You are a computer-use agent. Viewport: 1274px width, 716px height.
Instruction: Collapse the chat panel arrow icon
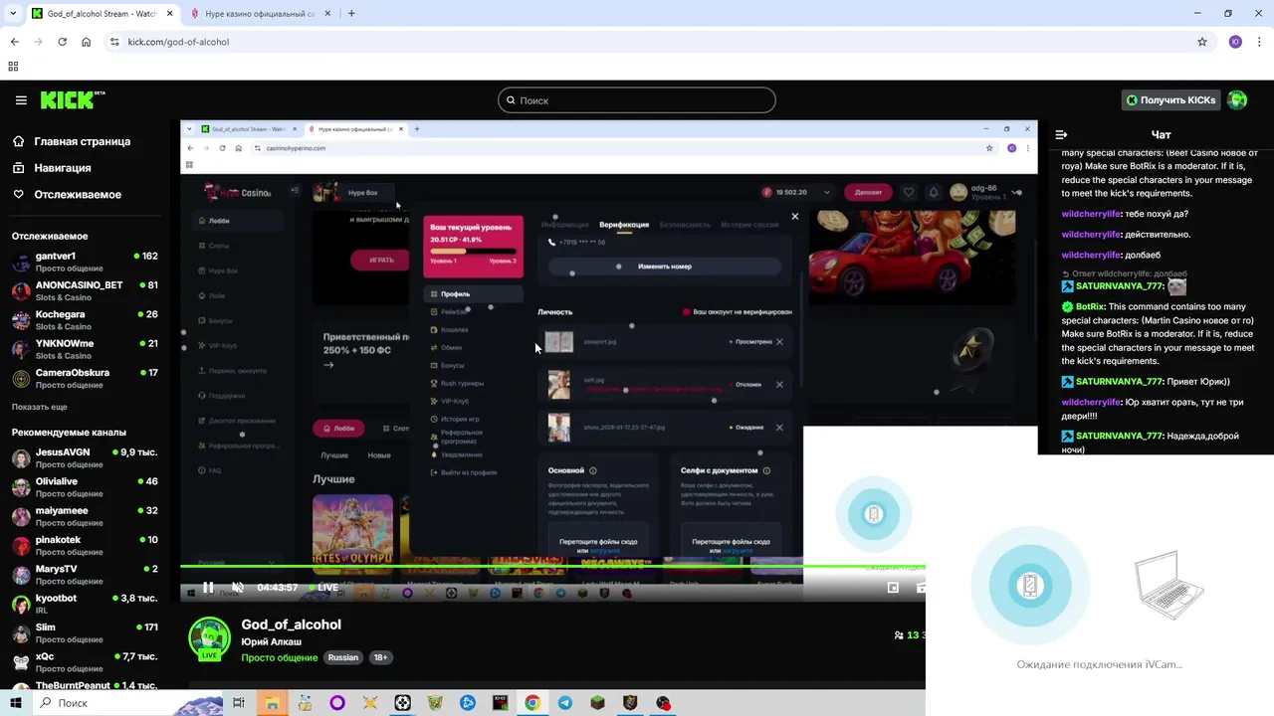click(1061, 134)
